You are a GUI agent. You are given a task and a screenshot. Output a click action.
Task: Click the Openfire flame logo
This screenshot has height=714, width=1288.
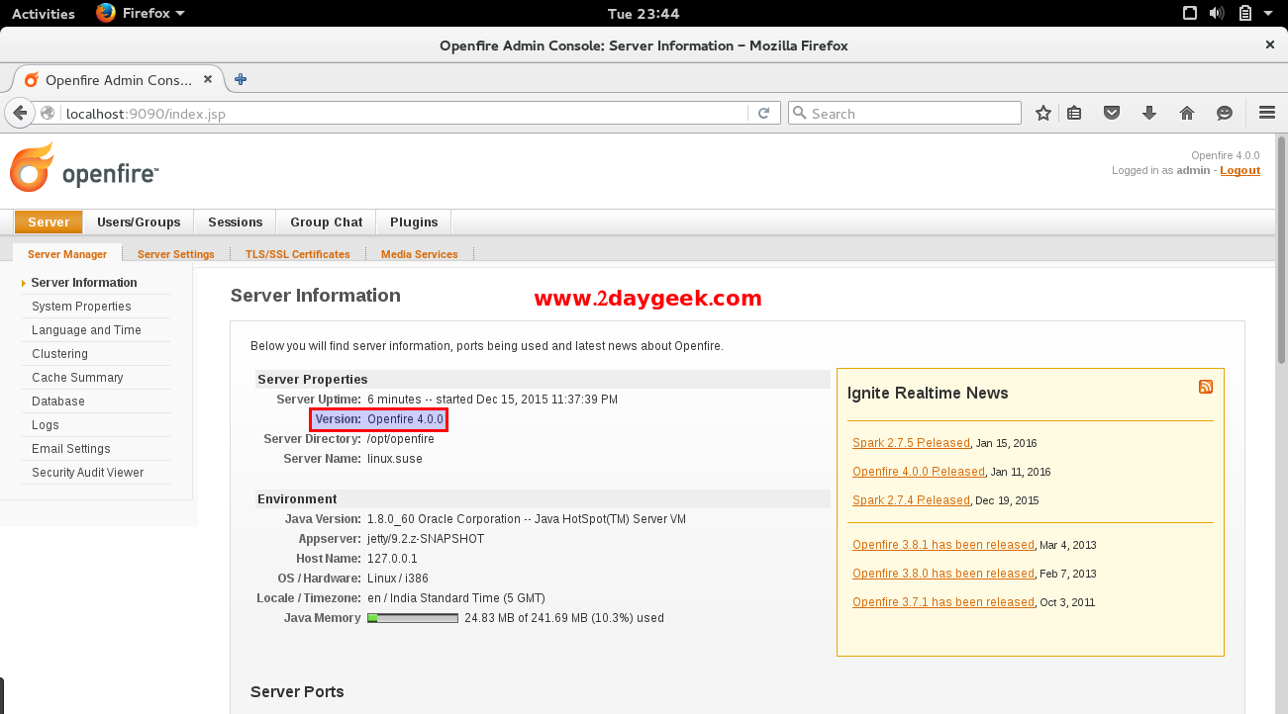(x=32, y=168)
